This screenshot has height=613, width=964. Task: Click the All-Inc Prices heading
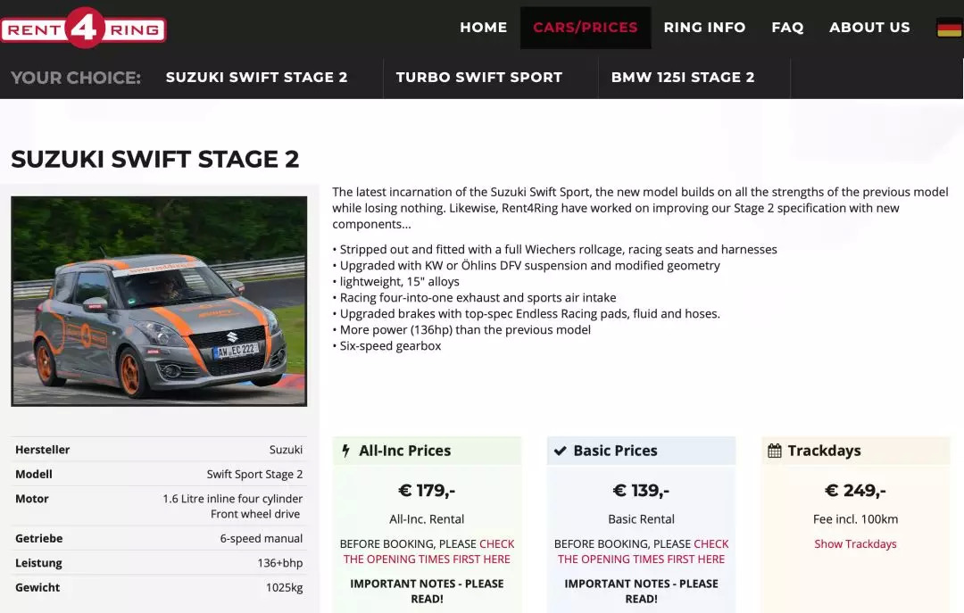pyautogui.click(x=404, y=451)
